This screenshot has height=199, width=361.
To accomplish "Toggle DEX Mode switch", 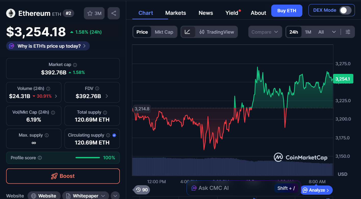I will coord(345,10).
